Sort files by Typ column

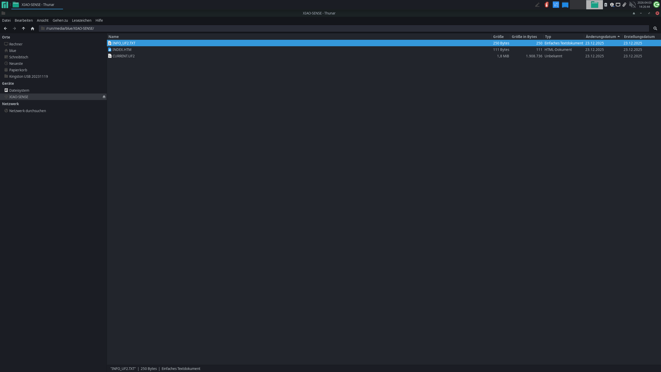(548, 37)
